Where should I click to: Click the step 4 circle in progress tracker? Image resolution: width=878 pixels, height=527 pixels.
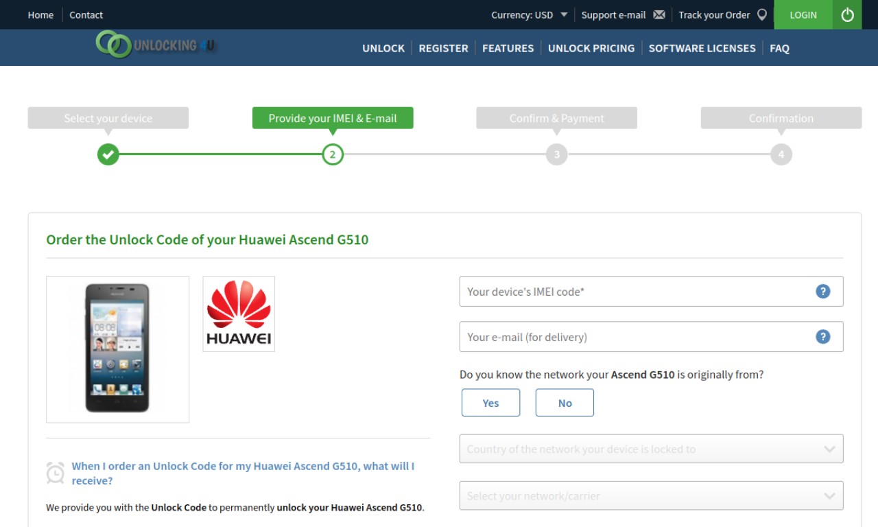tap(781, 154)
